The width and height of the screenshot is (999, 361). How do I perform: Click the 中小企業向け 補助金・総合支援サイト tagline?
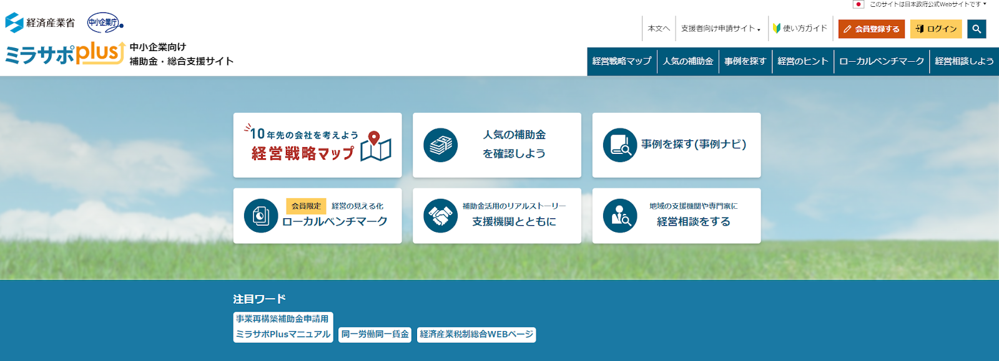click(182, 54)
